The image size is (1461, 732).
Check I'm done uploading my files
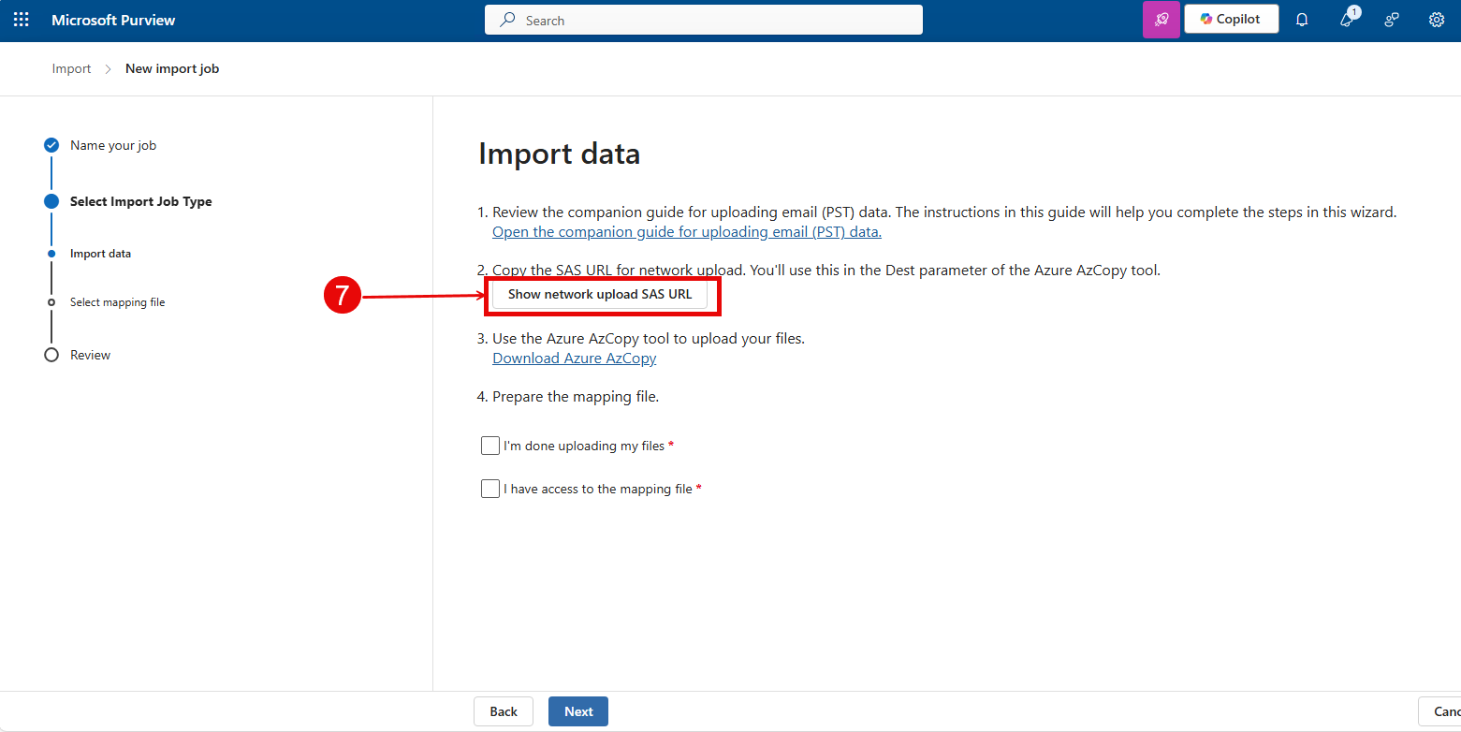(490, 446)
